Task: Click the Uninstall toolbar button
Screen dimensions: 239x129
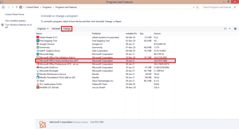Action: 56,29
